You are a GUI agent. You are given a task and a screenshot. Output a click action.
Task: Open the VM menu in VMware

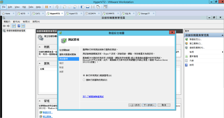click(24, 7)
